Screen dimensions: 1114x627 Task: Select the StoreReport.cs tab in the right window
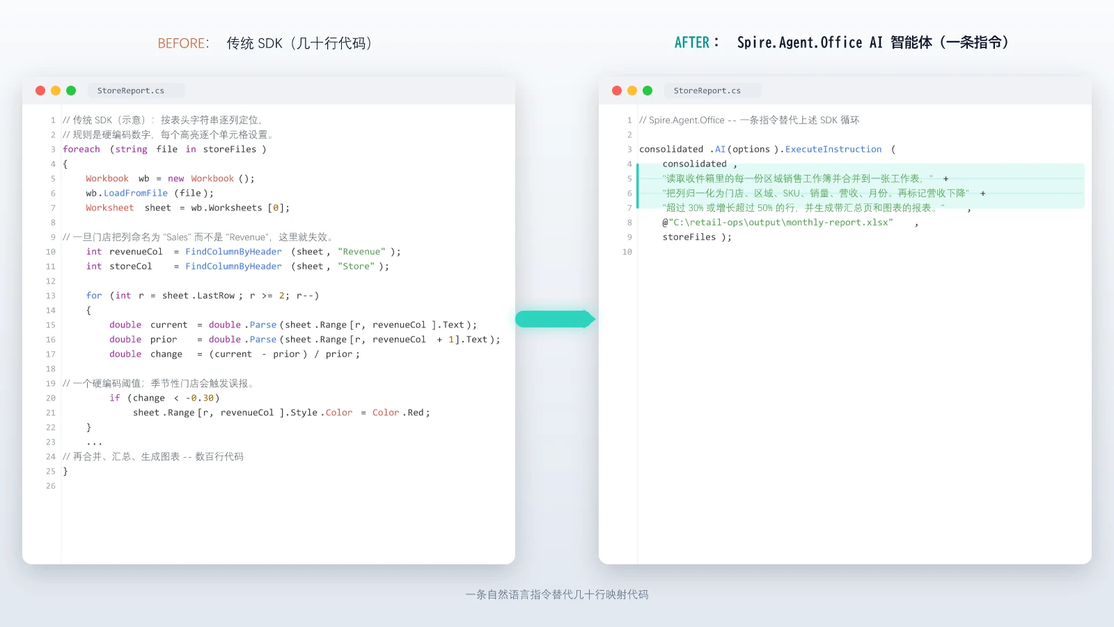[712, 91]
